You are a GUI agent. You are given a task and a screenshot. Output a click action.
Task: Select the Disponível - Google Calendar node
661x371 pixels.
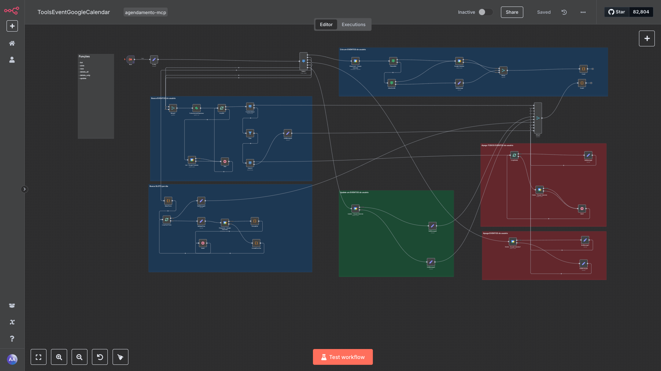point(355,61)
